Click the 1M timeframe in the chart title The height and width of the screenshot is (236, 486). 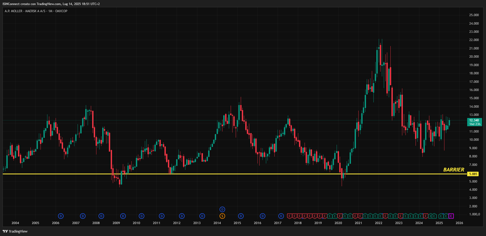point(50,11)
